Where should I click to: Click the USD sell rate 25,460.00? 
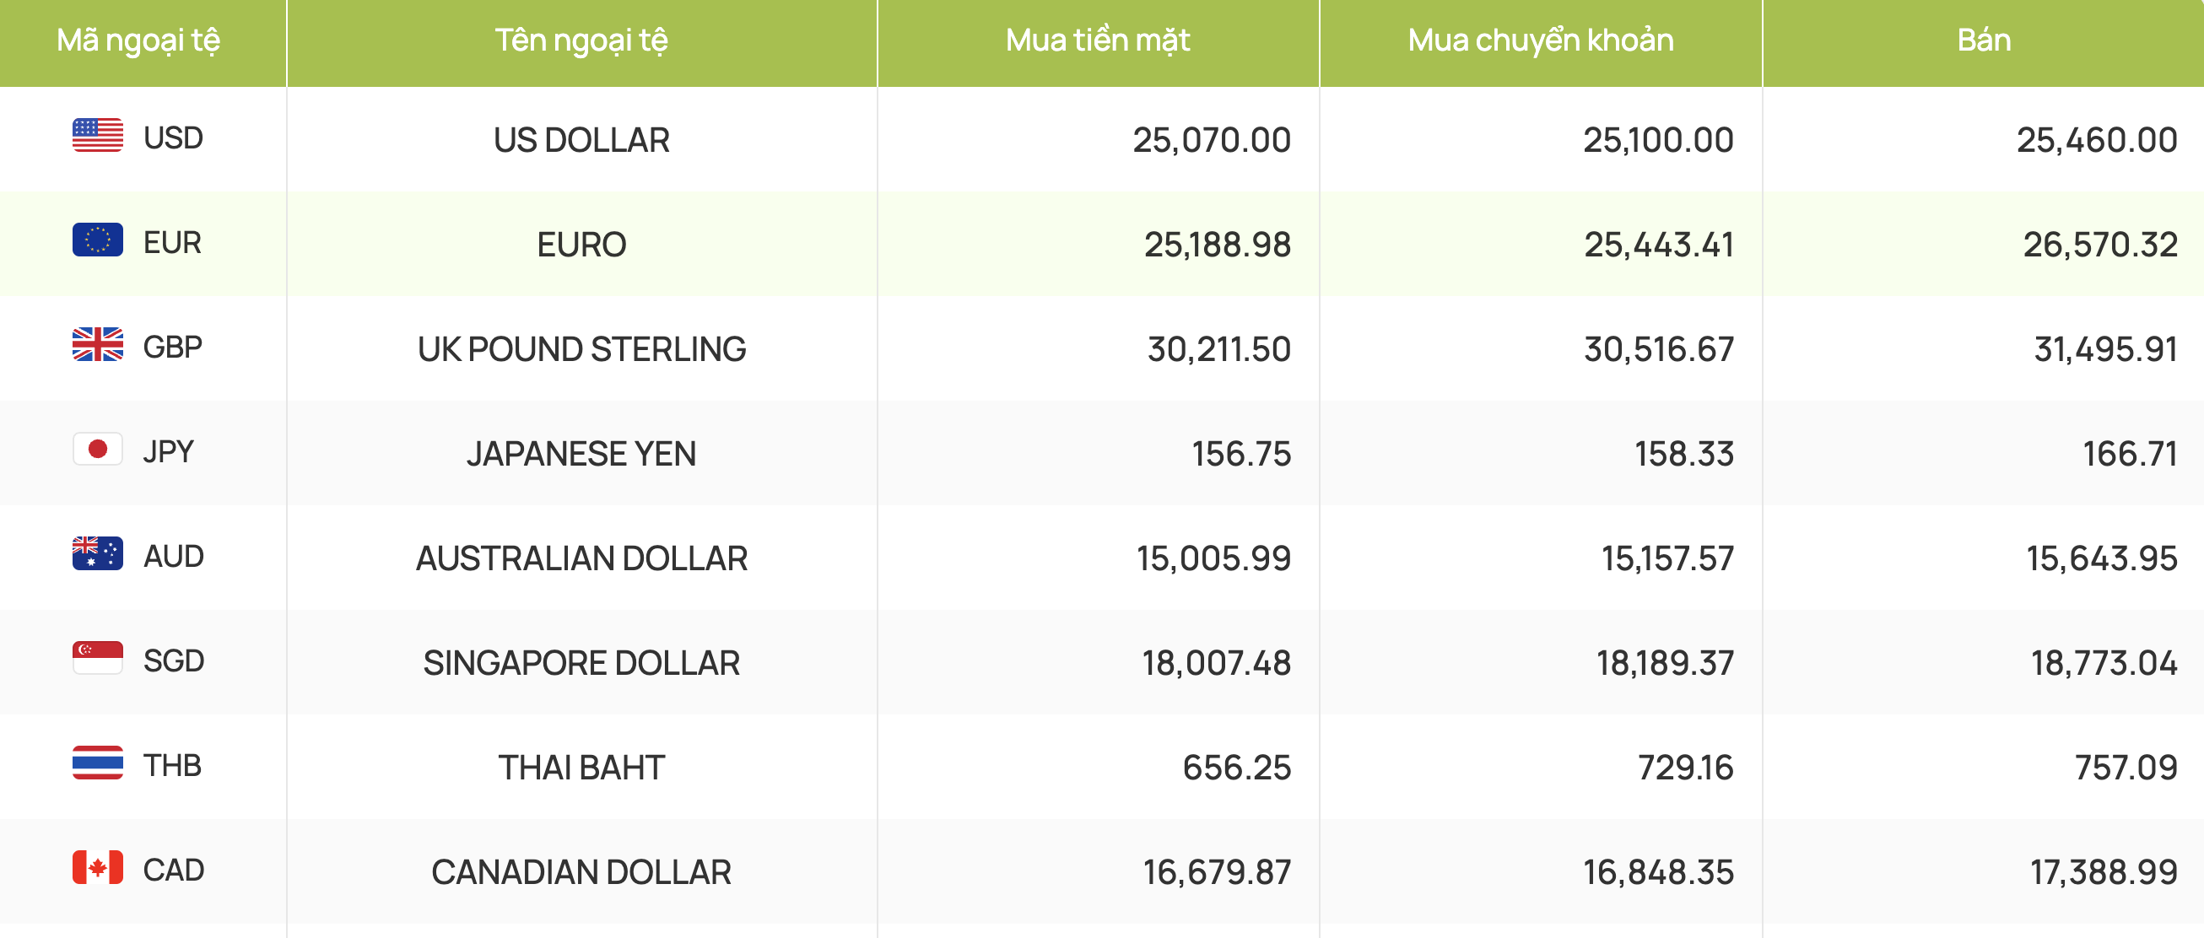point(2096,140)
